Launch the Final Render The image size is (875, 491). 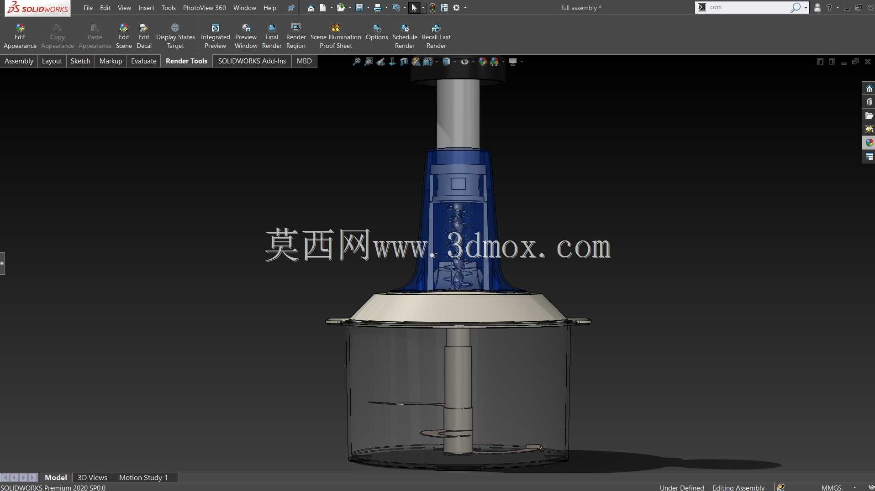(272, 36)
